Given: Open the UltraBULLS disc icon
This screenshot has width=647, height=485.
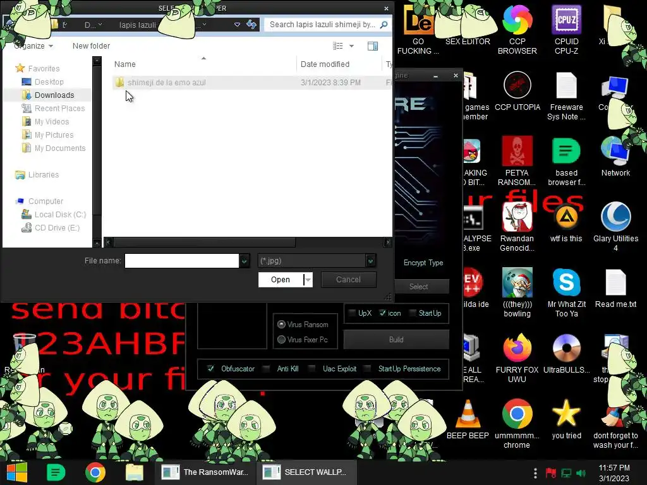Looking at the screenshot, I should (x=566, y=354).
